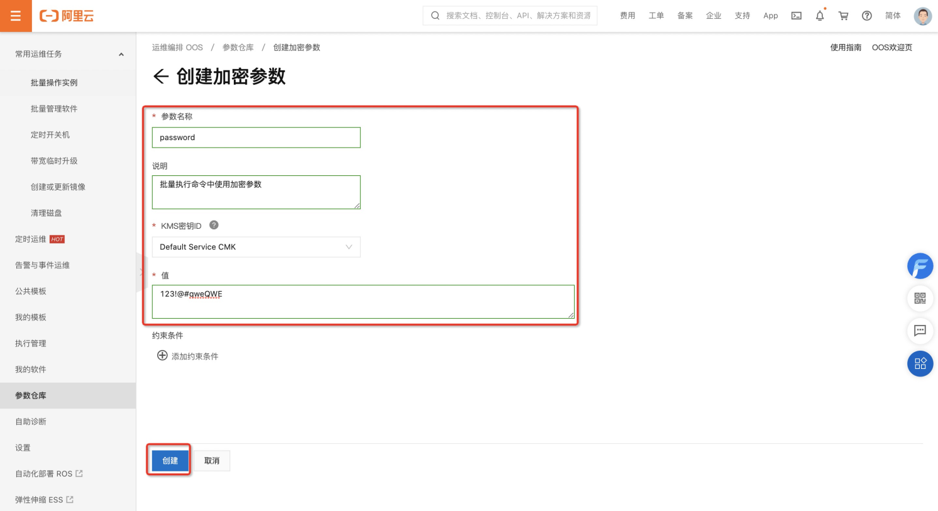Open OOS欢迎页 link
938x511 pixels.
(x=892, y=47)
